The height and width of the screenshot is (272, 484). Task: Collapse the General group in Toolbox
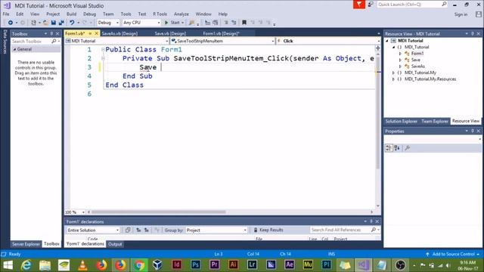tap(14, 49)
